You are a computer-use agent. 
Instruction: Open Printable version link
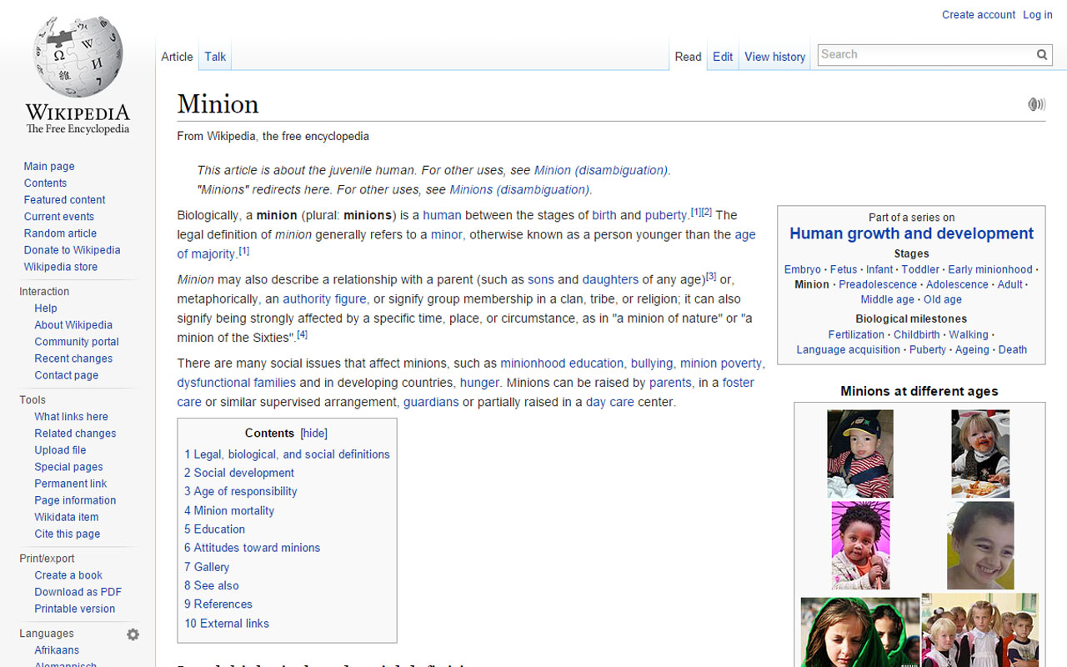tap(75, 609)
